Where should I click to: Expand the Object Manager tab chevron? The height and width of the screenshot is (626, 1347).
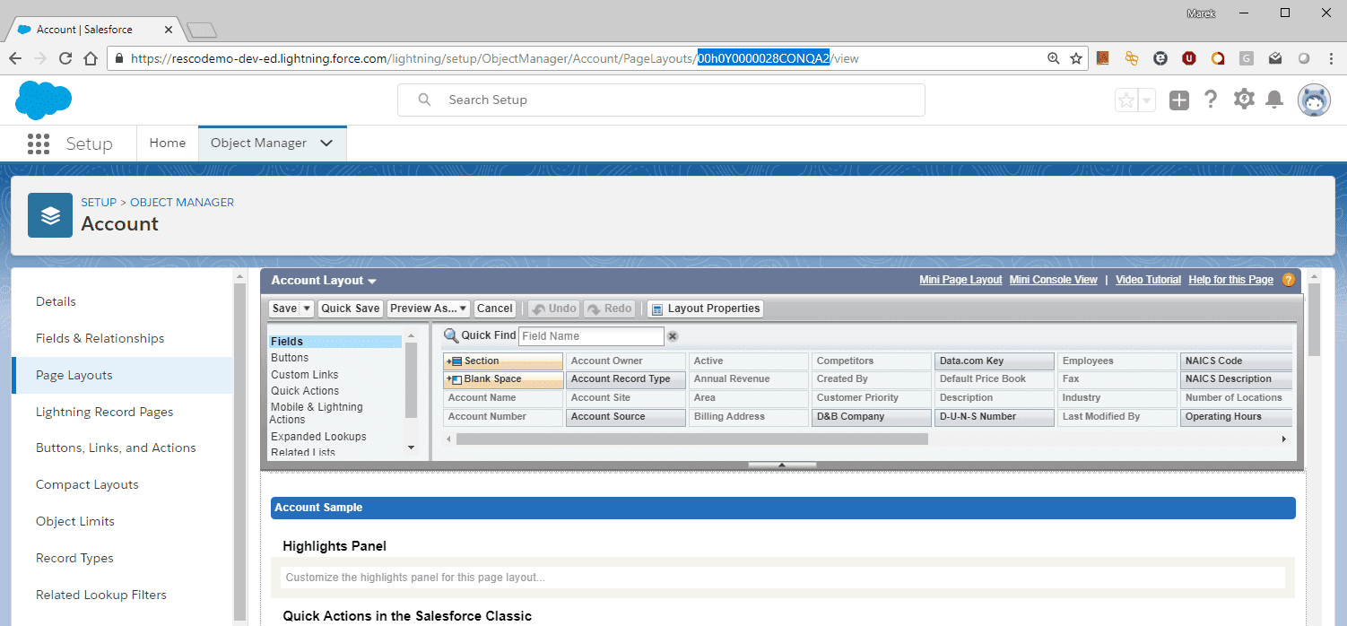326,143
